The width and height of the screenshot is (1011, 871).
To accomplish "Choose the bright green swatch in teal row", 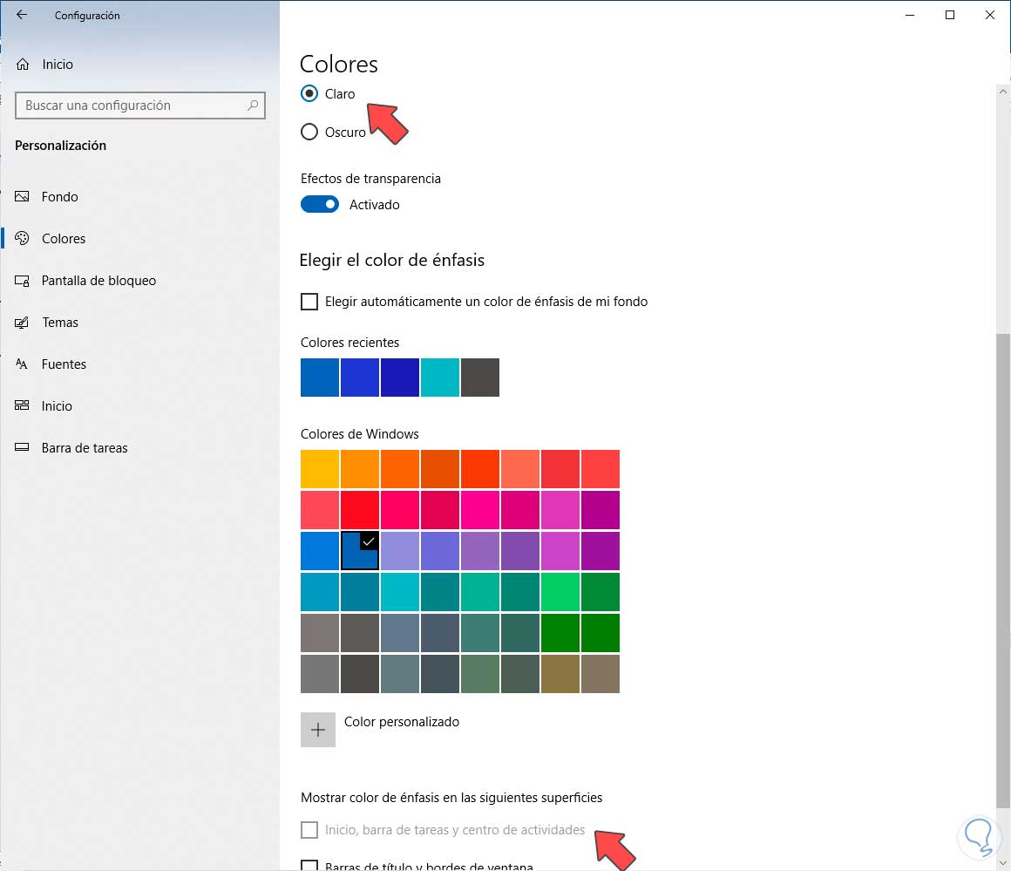I will coord(560,592).
